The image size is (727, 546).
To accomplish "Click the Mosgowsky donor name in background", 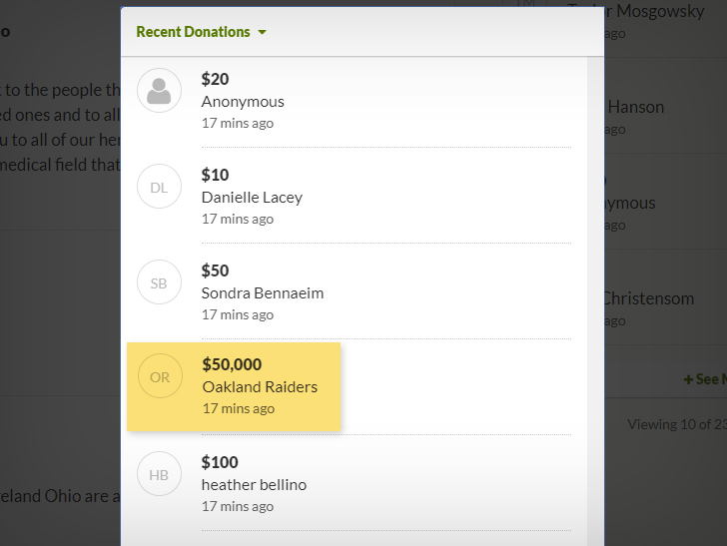I will [x=660, y=11].
